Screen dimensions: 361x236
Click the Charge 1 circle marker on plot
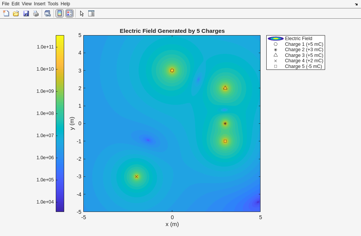pos(172,70)
